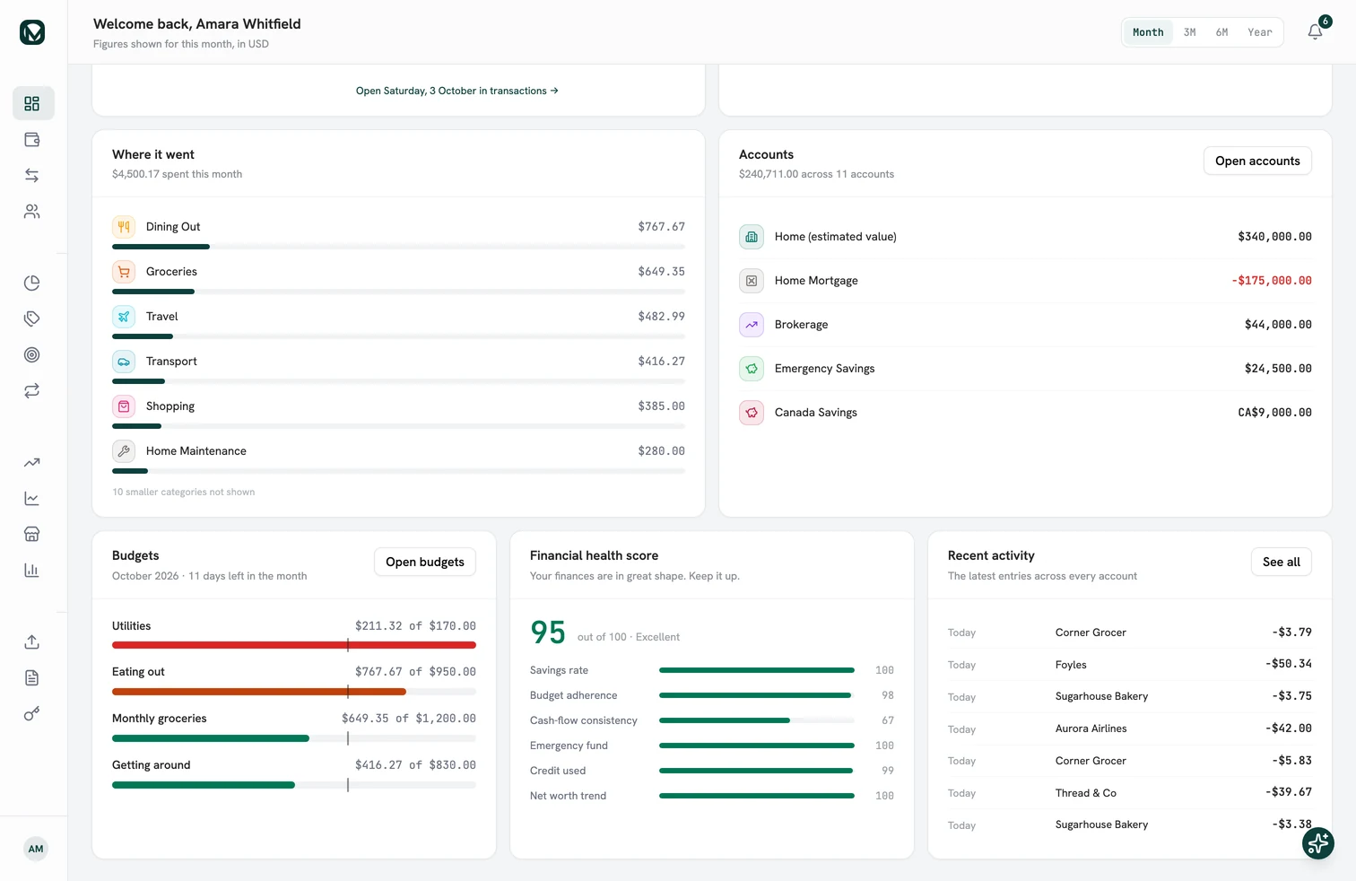Click See all in Recent activity

[1282, 562]
